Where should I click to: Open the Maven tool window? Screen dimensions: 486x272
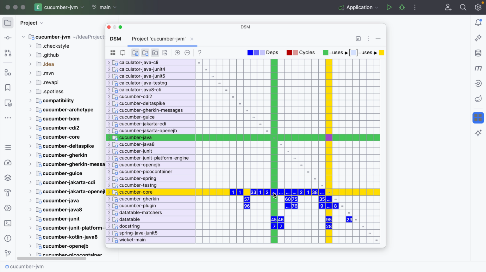click(478, 68)
